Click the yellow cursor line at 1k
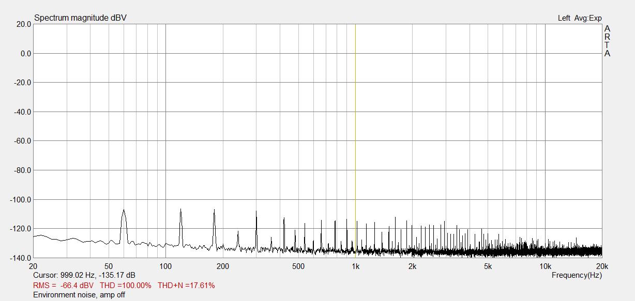Viewport: 635px width, 301px height. coord(355,140)
